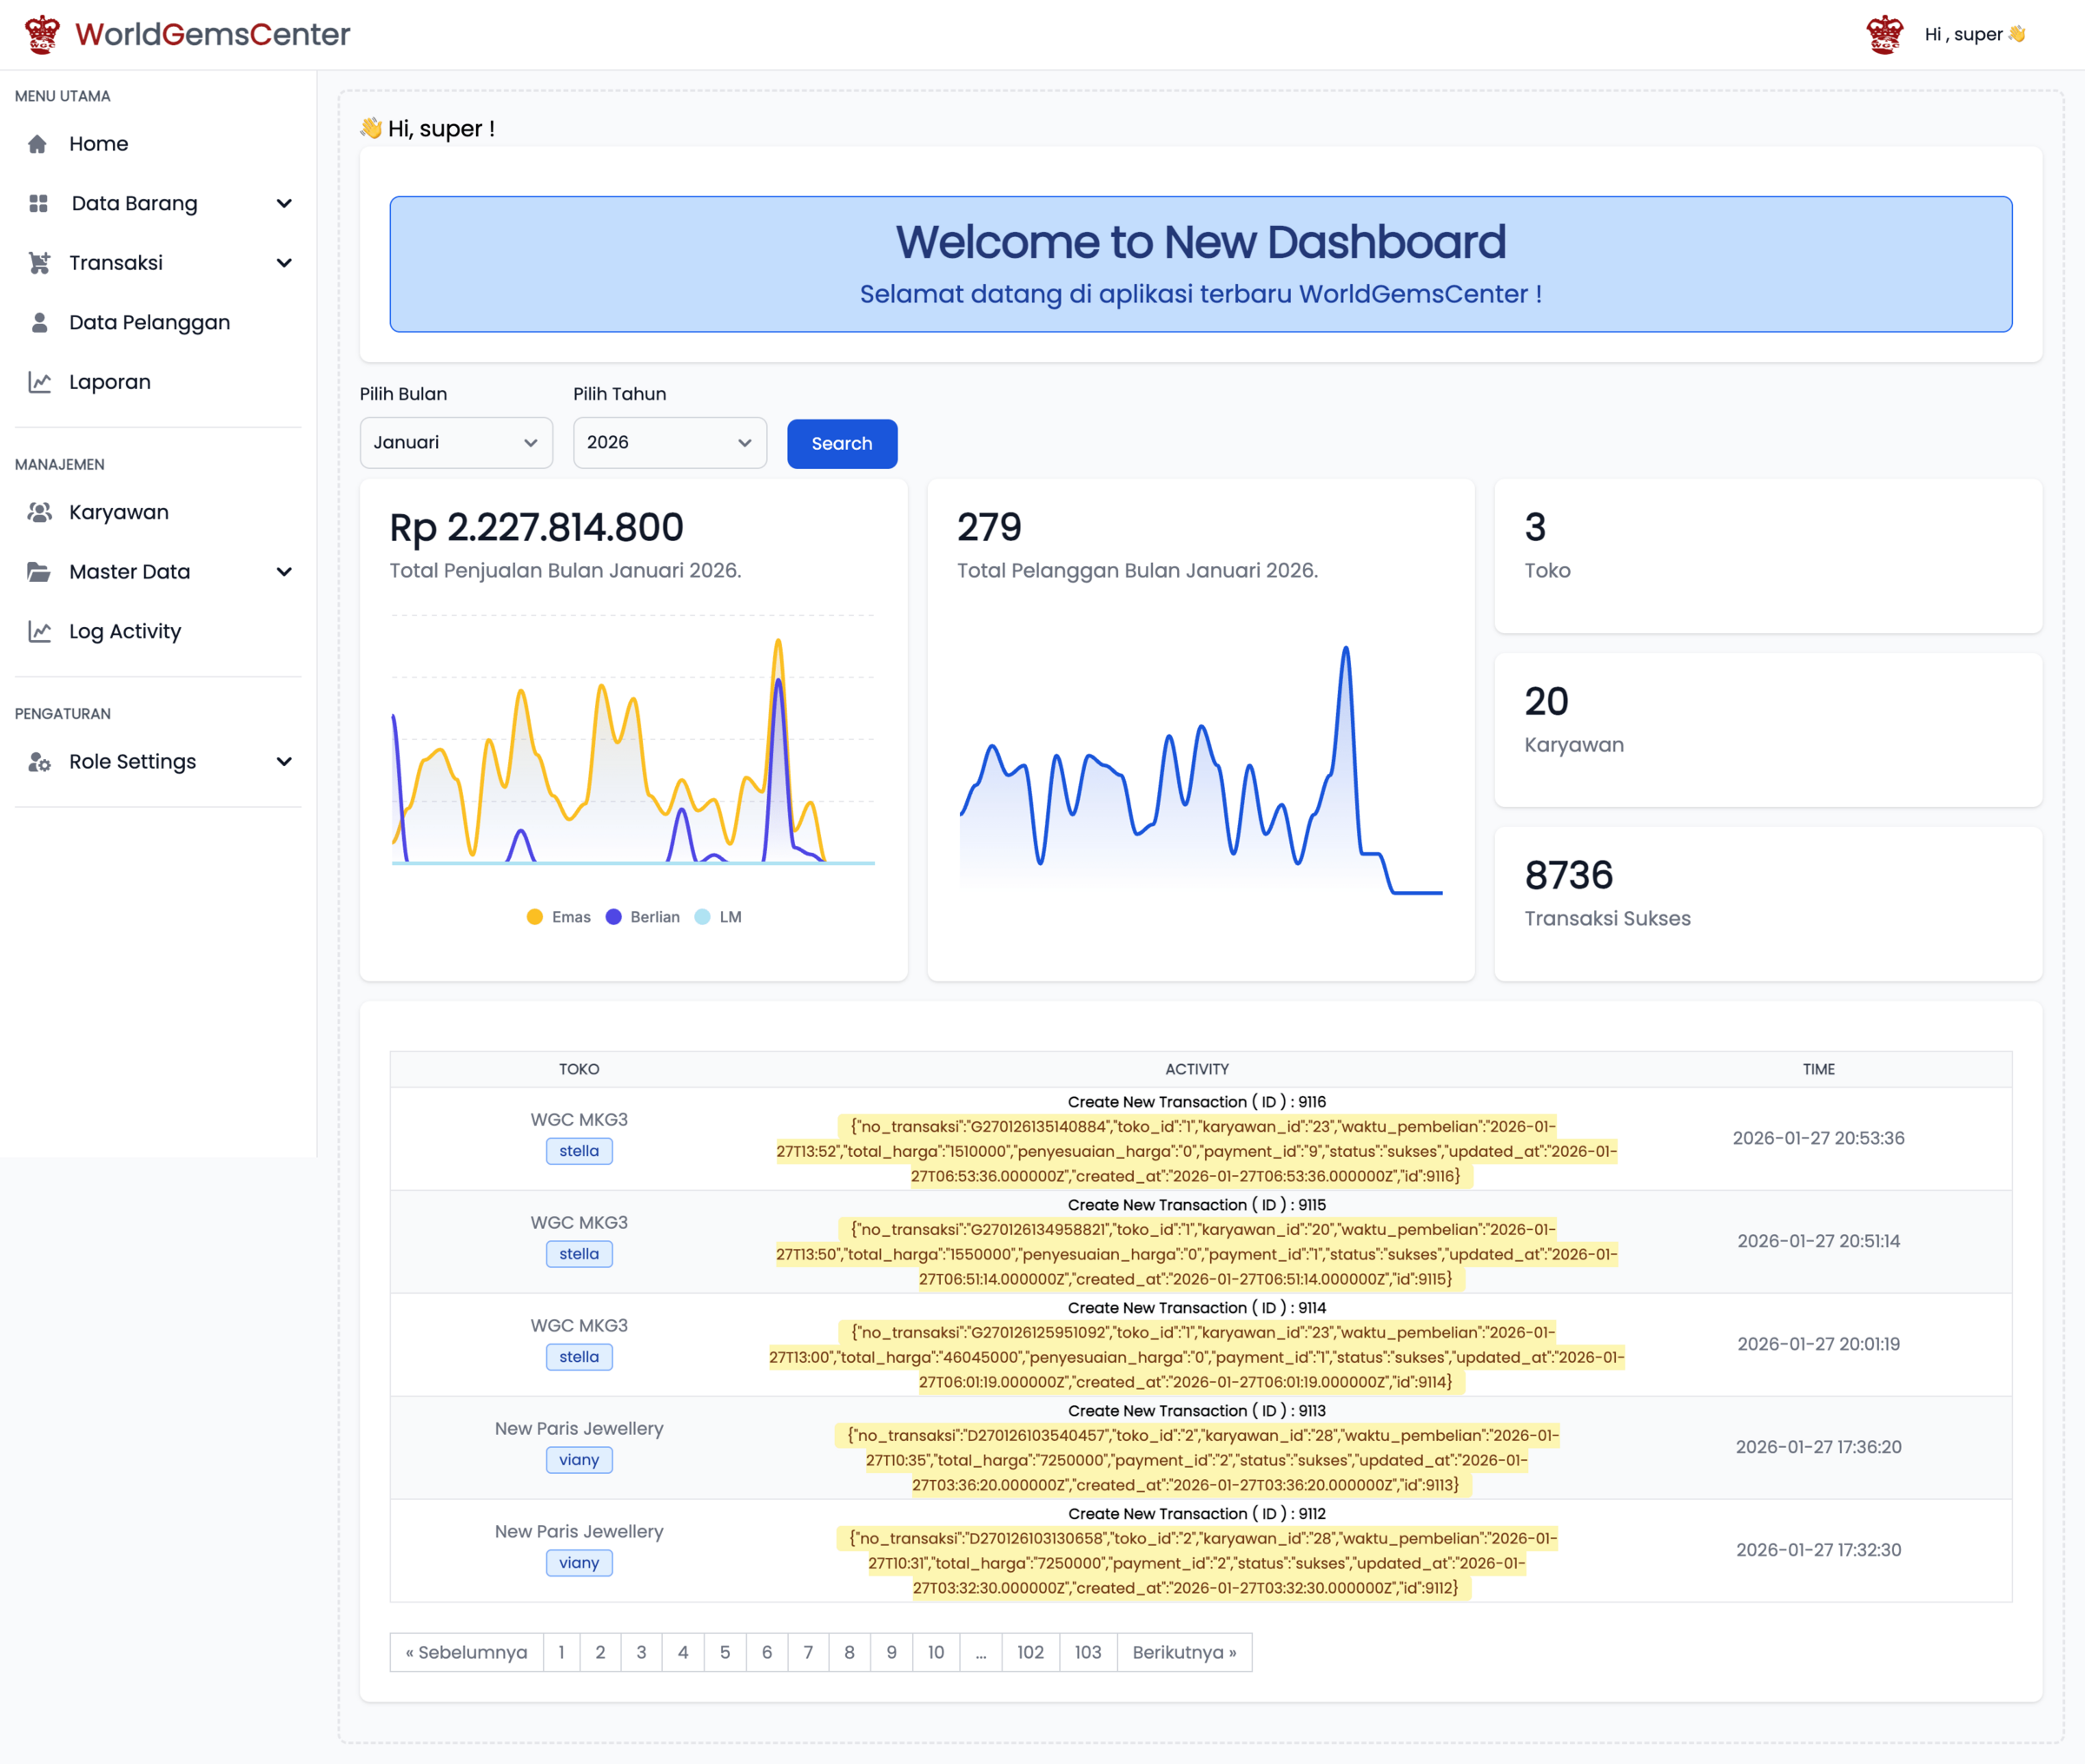Click the Data Barang grid icon
2085x1764 pixels.
click(x=39, y=204)
